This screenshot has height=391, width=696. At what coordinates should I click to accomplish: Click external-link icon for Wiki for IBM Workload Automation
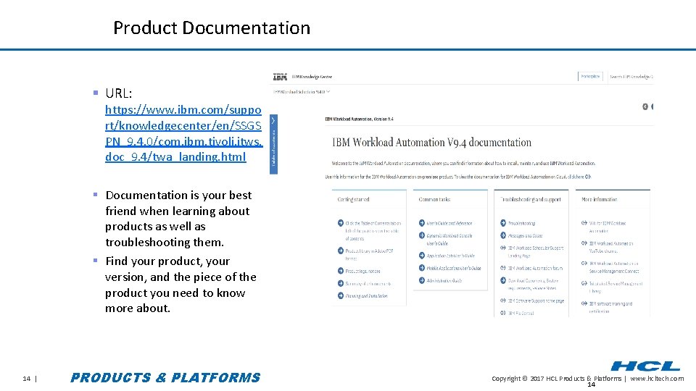pyautogui.click(x=584, y=223)
